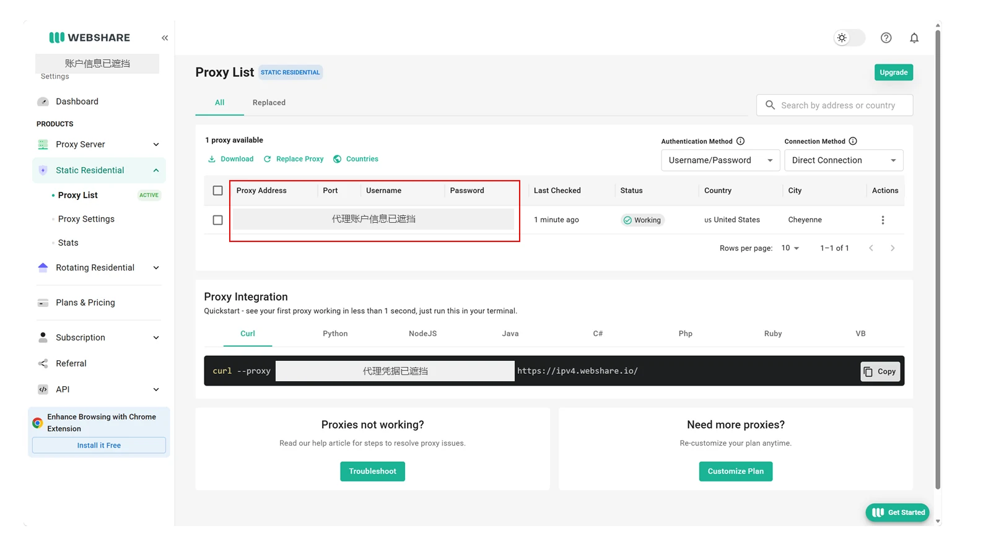
Task: Click the Proxy Server icon in sidebar
Action: pos(43,144)
